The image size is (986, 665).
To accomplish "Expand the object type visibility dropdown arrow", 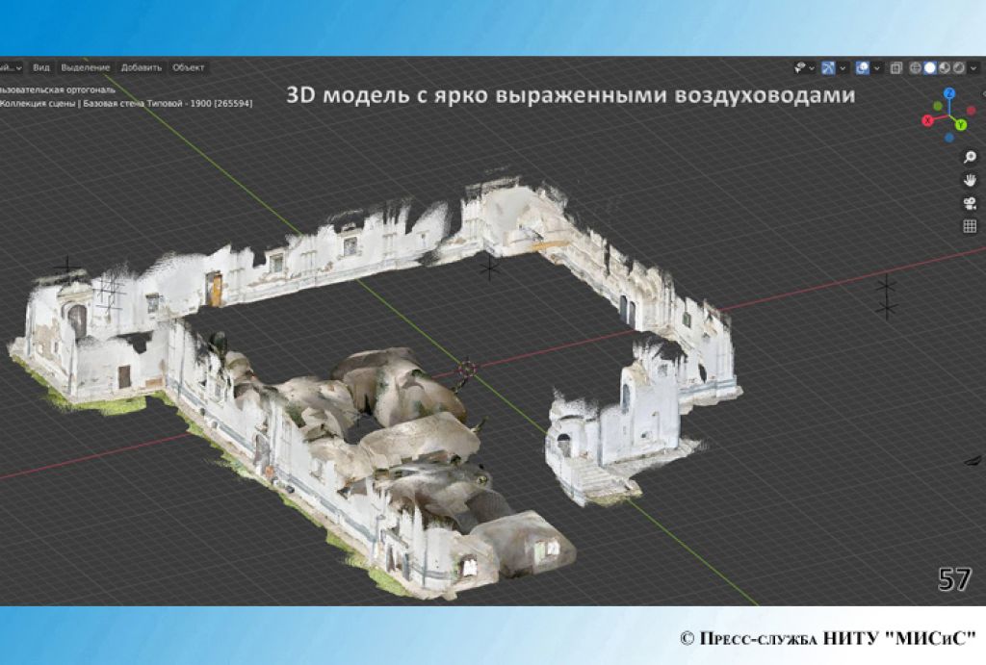I will pyautogui.click(x=812, y=68).
